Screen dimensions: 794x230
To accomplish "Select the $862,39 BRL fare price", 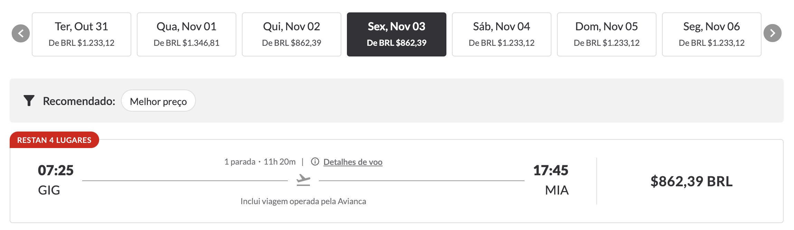I will [691, 181].
